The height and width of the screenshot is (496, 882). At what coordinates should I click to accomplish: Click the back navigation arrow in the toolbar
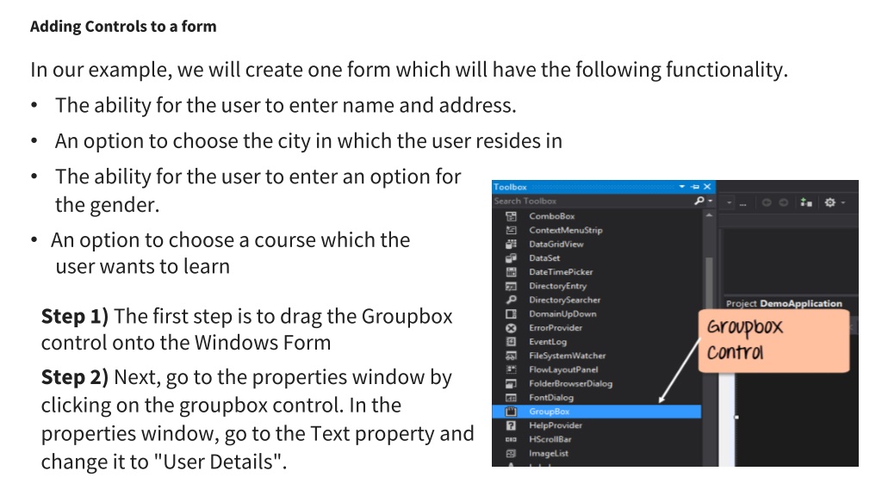point(766,202)
